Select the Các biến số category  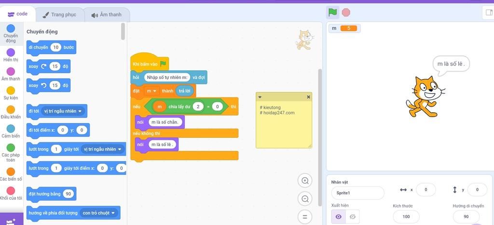pyautogui.click(x=11, y=174)
